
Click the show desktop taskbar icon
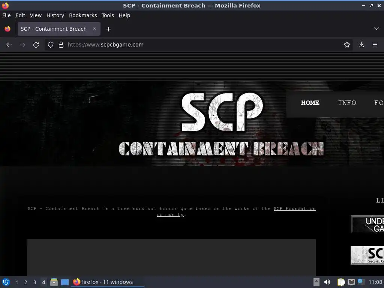(x=64, y=282)
